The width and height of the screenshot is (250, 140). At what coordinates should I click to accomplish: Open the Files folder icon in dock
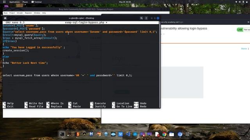point(171,134)
